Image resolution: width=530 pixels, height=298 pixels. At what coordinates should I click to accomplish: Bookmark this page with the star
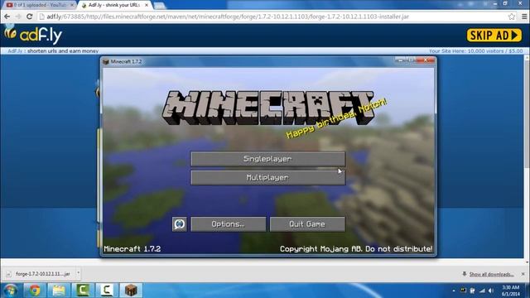point(512,17)
